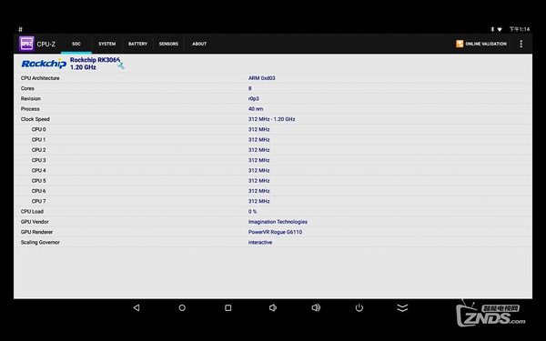Screen dimensions: 546x341
Task: Tap the Wi-Fi status bar icon
Action: 500,29
